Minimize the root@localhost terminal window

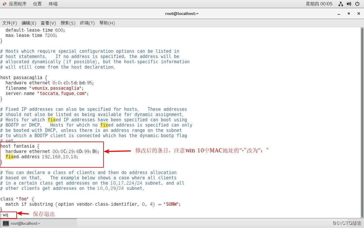[x=339, y=13]
